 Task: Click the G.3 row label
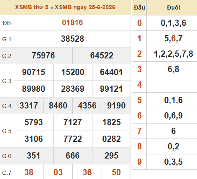point(7,81)
